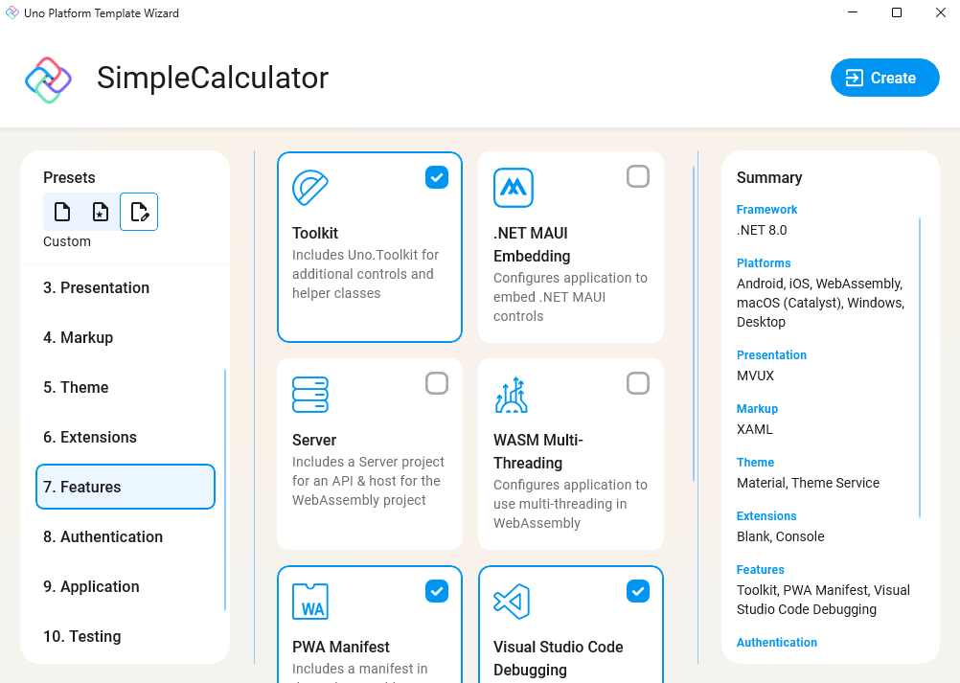Click the Visual Studio Code Debugging icon
Screen dimensions: 960x683
click(x=513, y=602)
